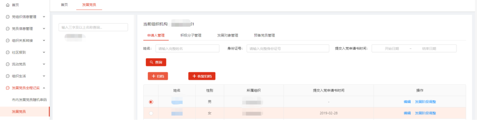Viewport: 477px width, 120px height.
Task: Focus the 身份证号 input field
Action: pyautogui.click(x=288, y=48)
